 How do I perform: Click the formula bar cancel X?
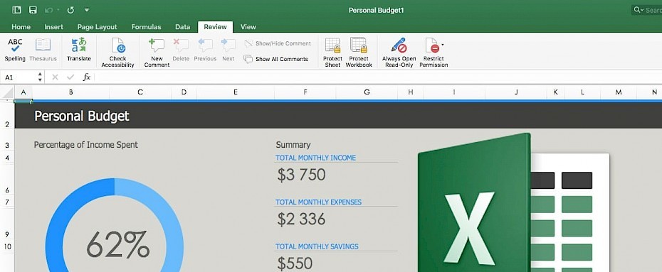pos(55,77)
